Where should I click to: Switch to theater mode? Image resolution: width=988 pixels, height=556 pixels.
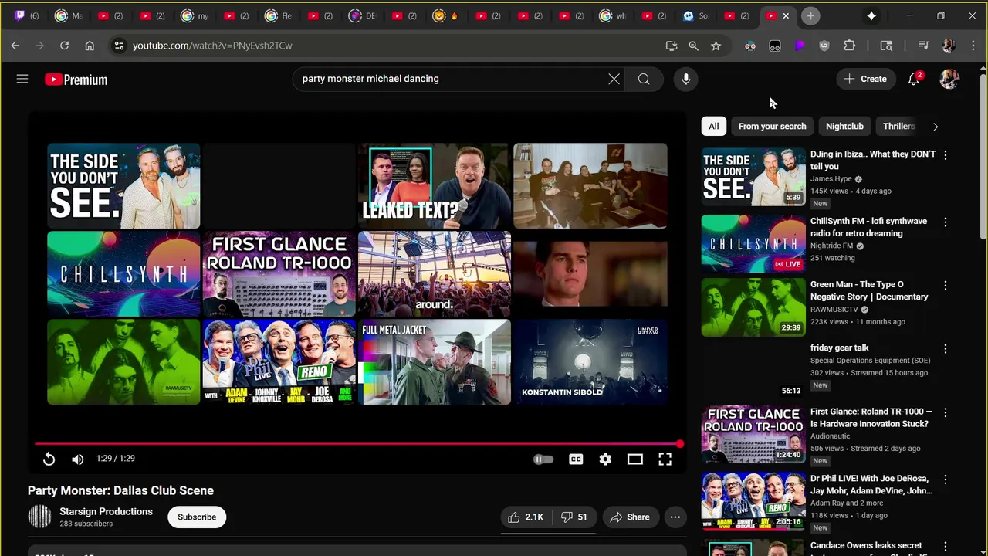(635, 459)
